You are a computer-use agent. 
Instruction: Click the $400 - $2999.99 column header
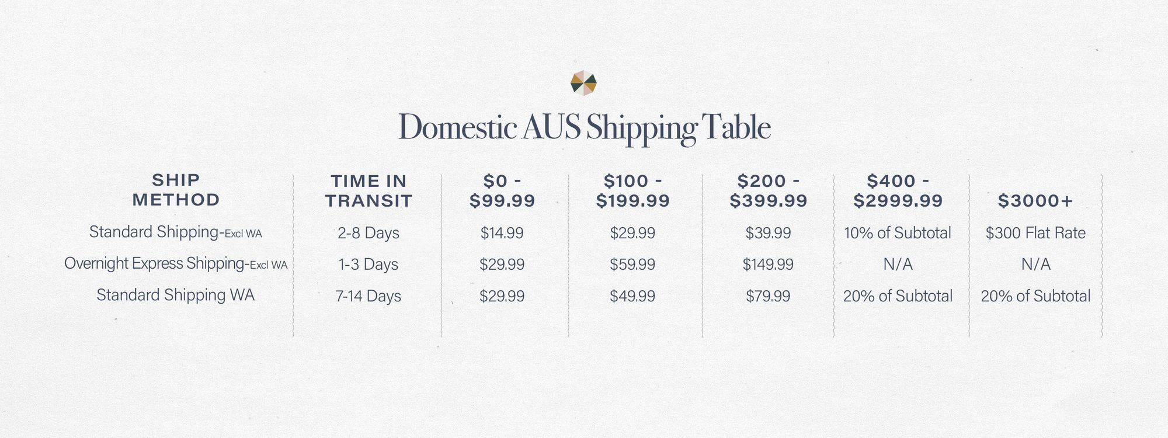[898, 191]
